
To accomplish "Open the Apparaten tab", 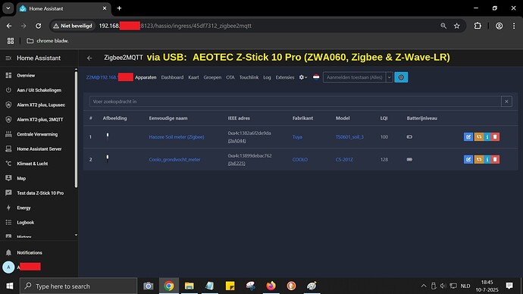I will (x=146, y=77).
